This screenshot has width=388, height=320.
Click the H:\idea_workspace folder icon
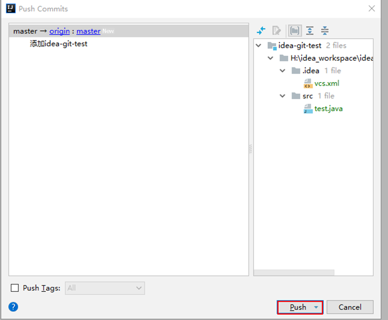click(x=284, y=58)
